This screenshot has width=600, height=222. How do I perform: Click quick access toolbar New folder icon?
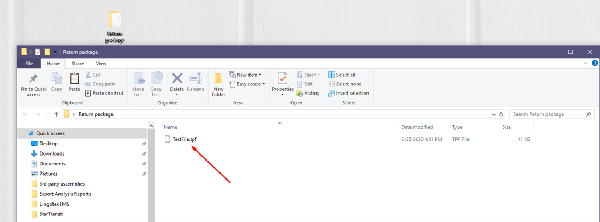click(47, 52)
